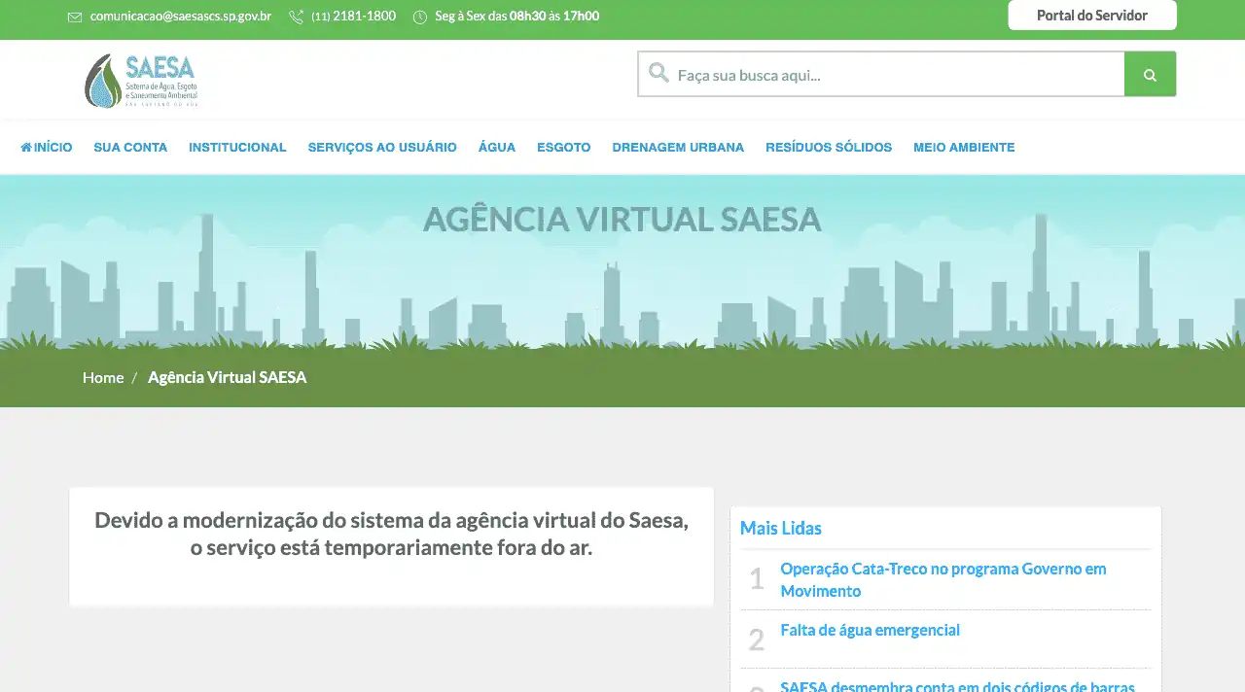This screenshot has height=692, width=1245.
Task: Open the DRENAGEM URBANA section
Action: [678, 148]
